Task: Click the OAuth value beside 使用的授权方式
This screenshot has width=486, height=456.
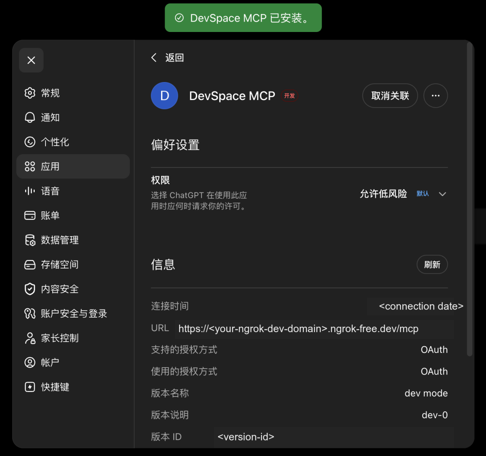Action: coord(434,371)
